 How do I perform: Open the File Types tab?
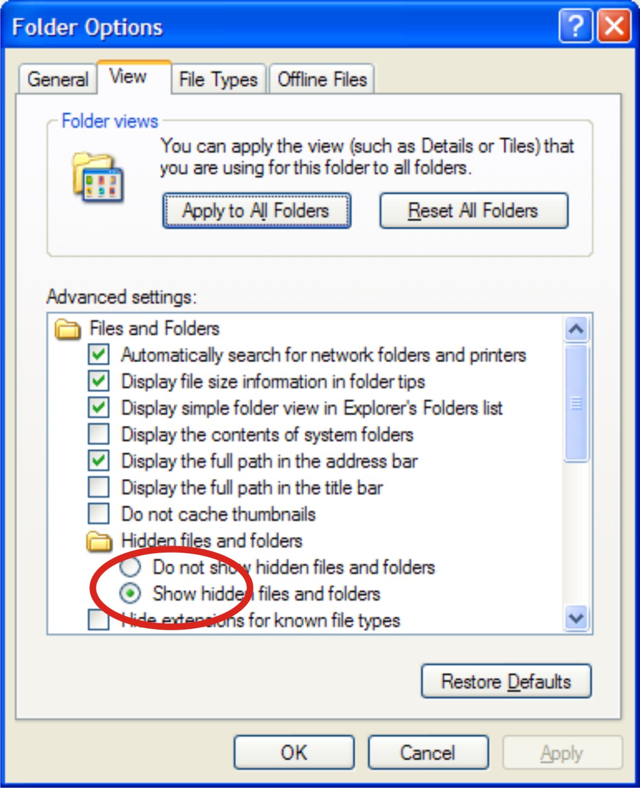218,80
